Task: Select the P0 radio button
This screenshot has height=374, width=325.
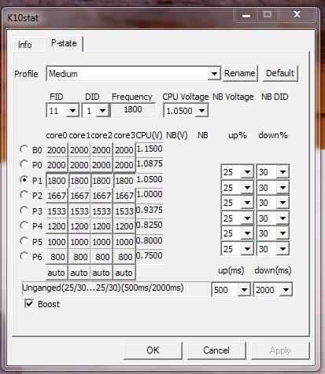Action: pos(24,164)
